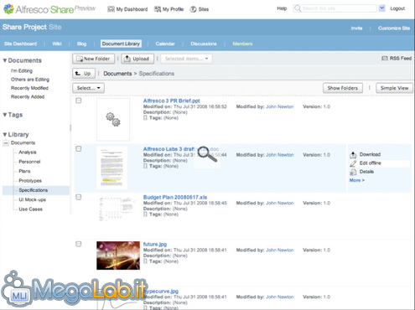Tick the checkbox beside future.jpg
Viewport: 415px width, 310px height.
tap(79, 244)
